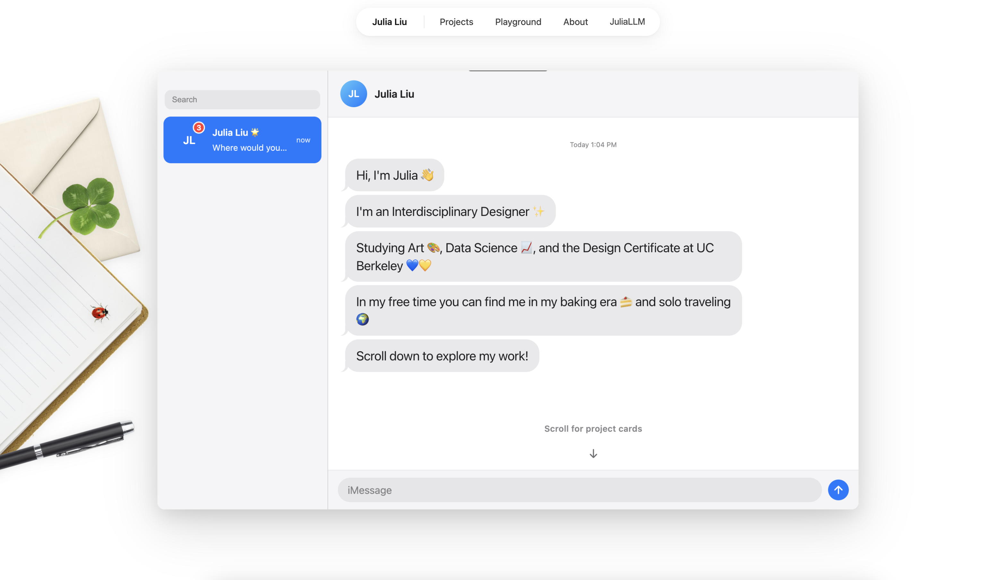Open the Projects nav item
The height and width of the screenshot is (580, 998).
(x=456, y=22)
